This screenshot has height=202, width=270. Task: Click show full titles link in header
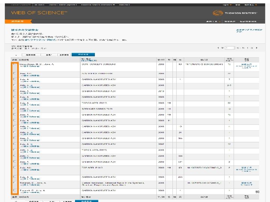89,61
